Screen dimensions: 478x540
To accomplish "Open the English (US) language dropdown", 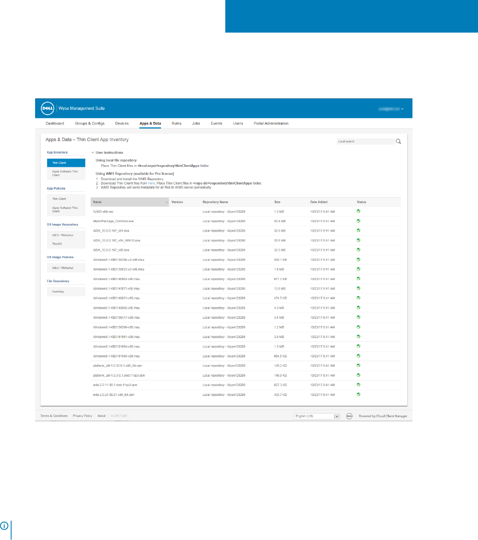I will [x=317, y=416].
